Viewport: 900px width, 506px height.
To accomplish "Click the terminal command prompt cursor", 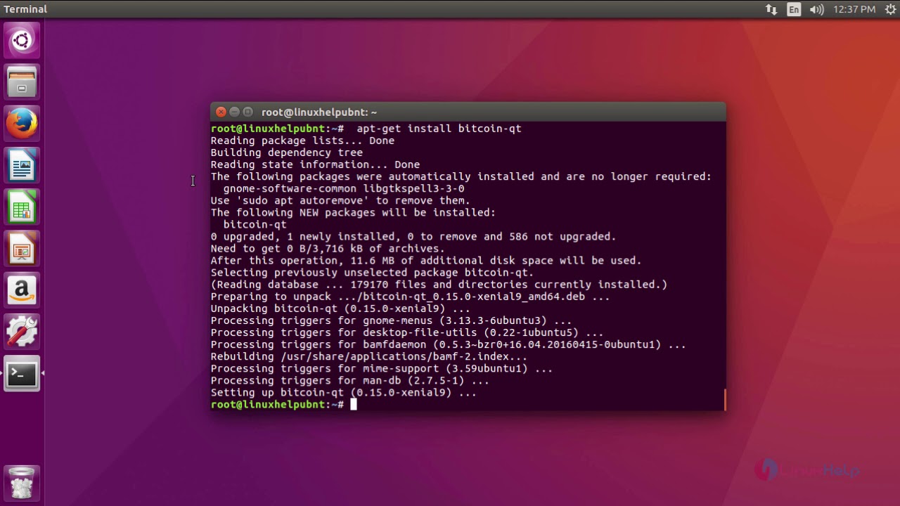I will [x=354, y=404].
